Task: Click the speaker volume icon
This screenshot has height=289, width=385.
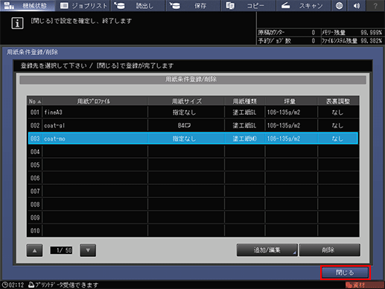Action: (x=357, y=5)
